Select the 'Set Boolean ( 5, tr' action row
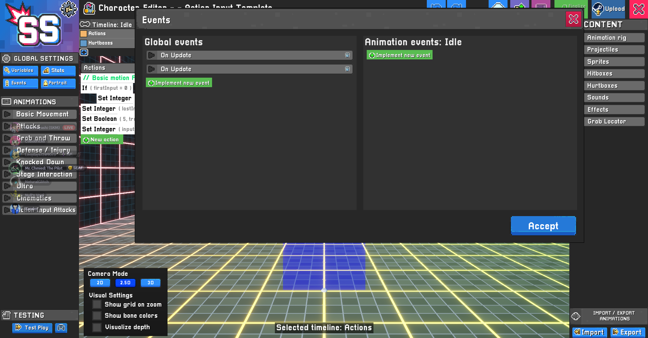The width and height of the screenshot is (648, 338). click(108, 119)
